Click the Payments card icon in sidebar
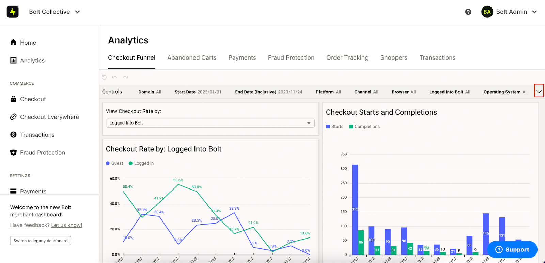545x263 pixels. coord(13,191)
